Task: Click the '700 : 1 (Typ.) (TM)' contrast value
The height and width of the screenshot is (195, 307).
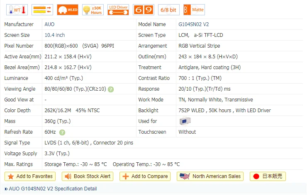Action: (200, 78)
